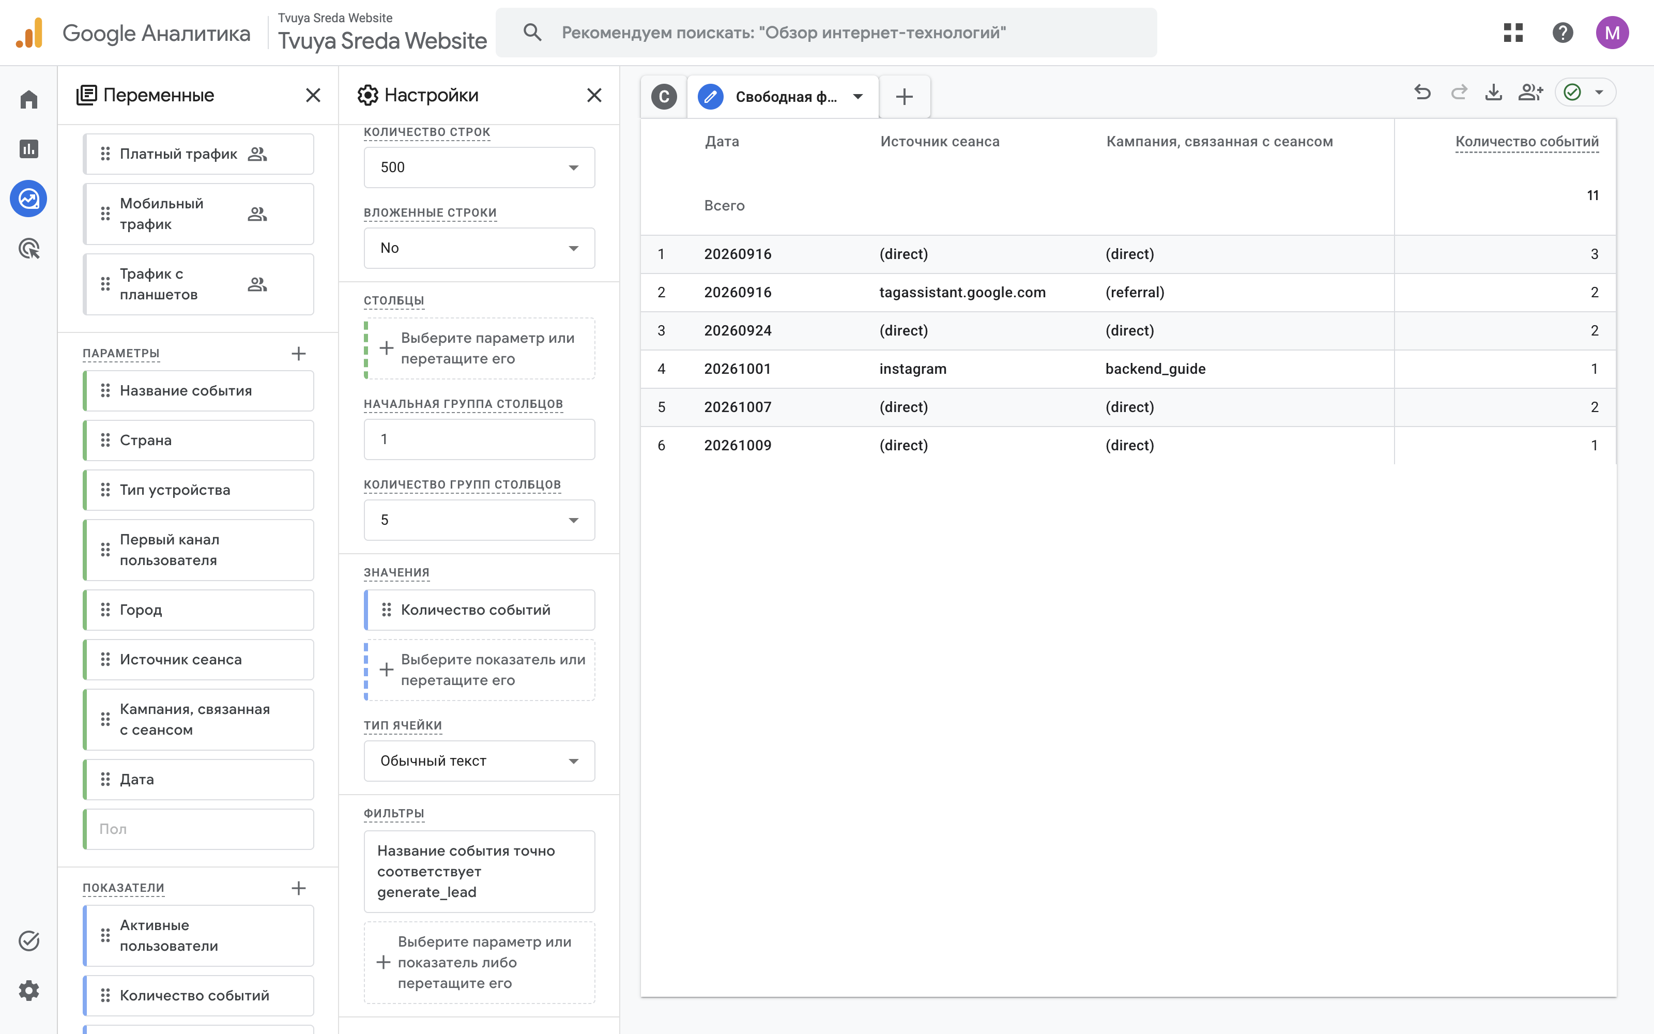Sort by Количество событий column header
Viewport: 1654px width, 1034px height.
click(x=1526, y=142)
